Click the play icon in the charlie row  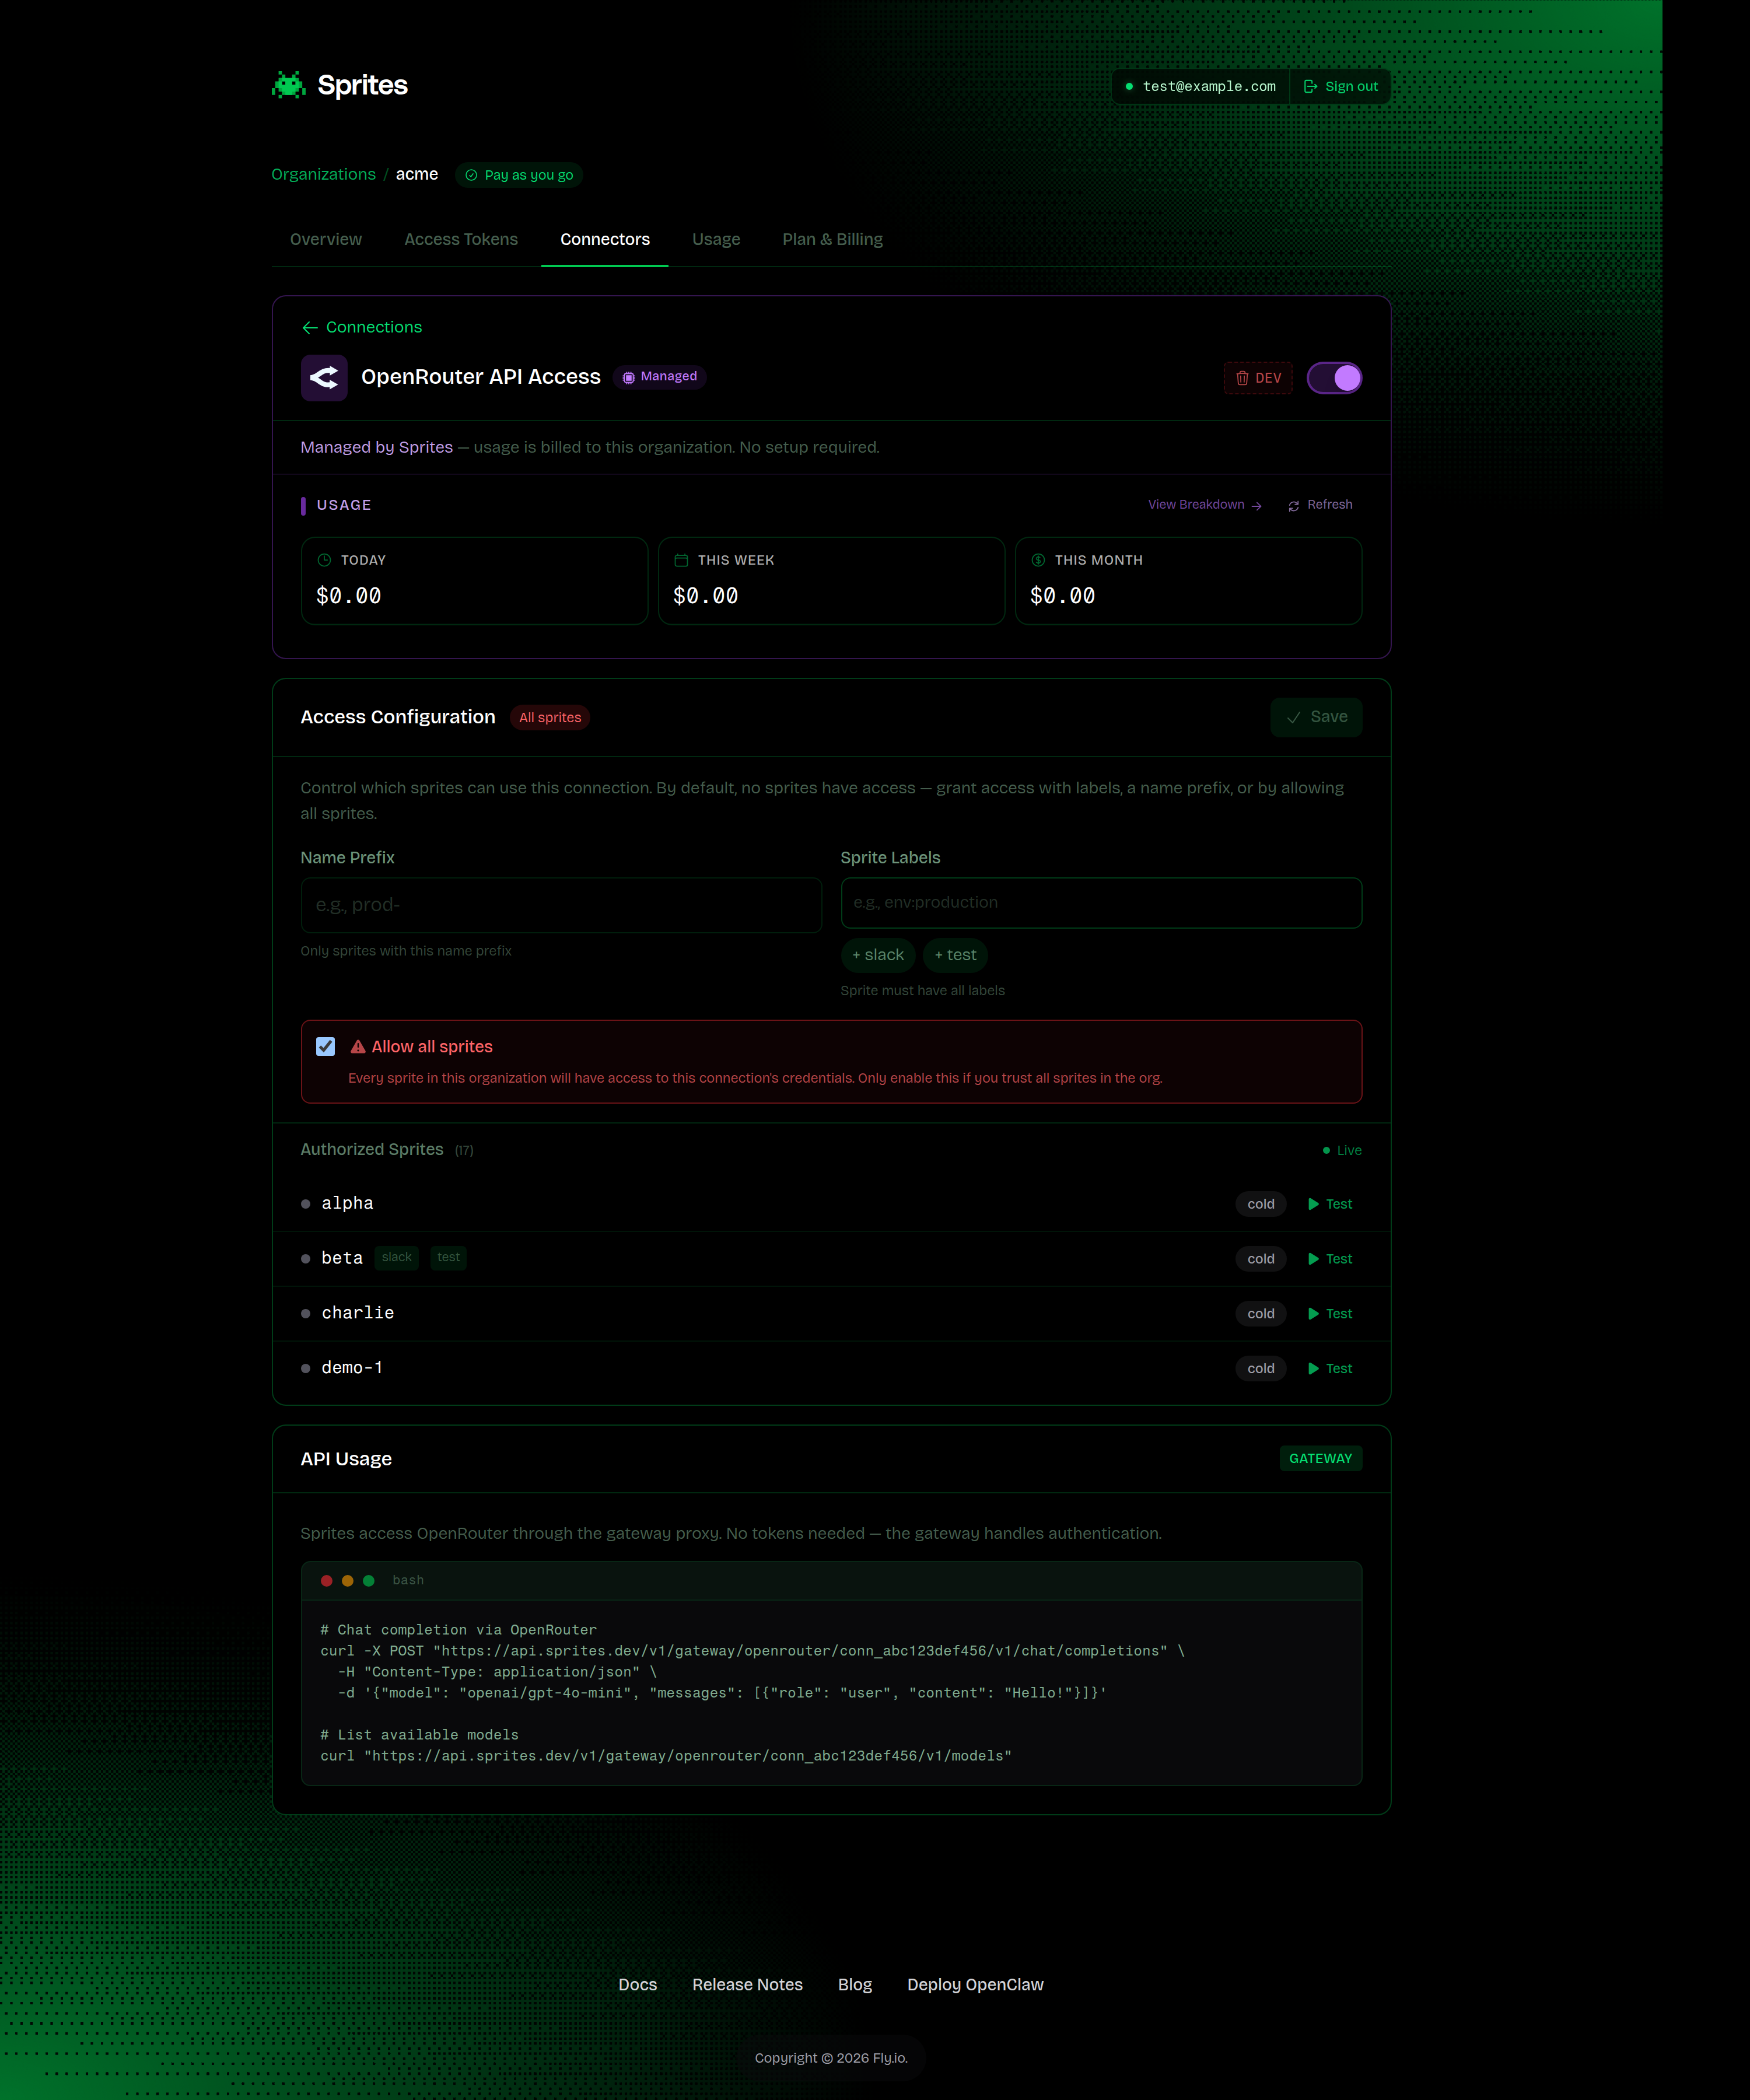point(1313,1314)
